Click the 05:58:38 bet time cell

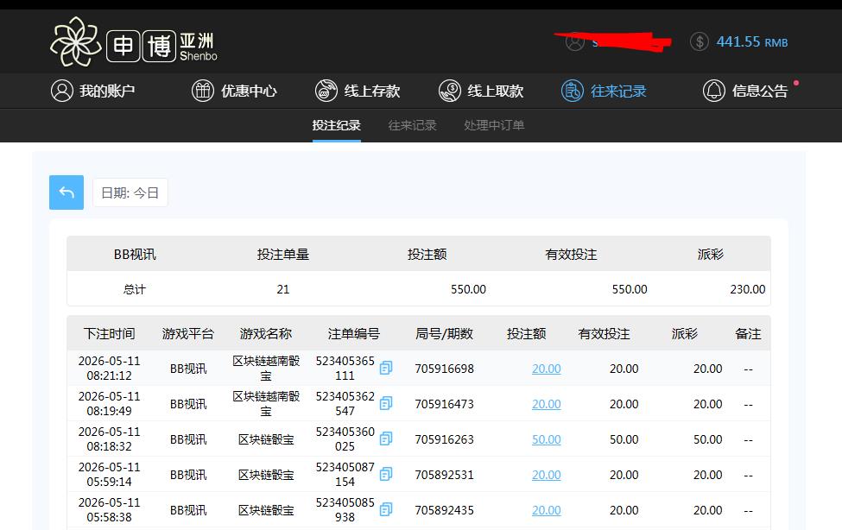click(x=109, y=510)
